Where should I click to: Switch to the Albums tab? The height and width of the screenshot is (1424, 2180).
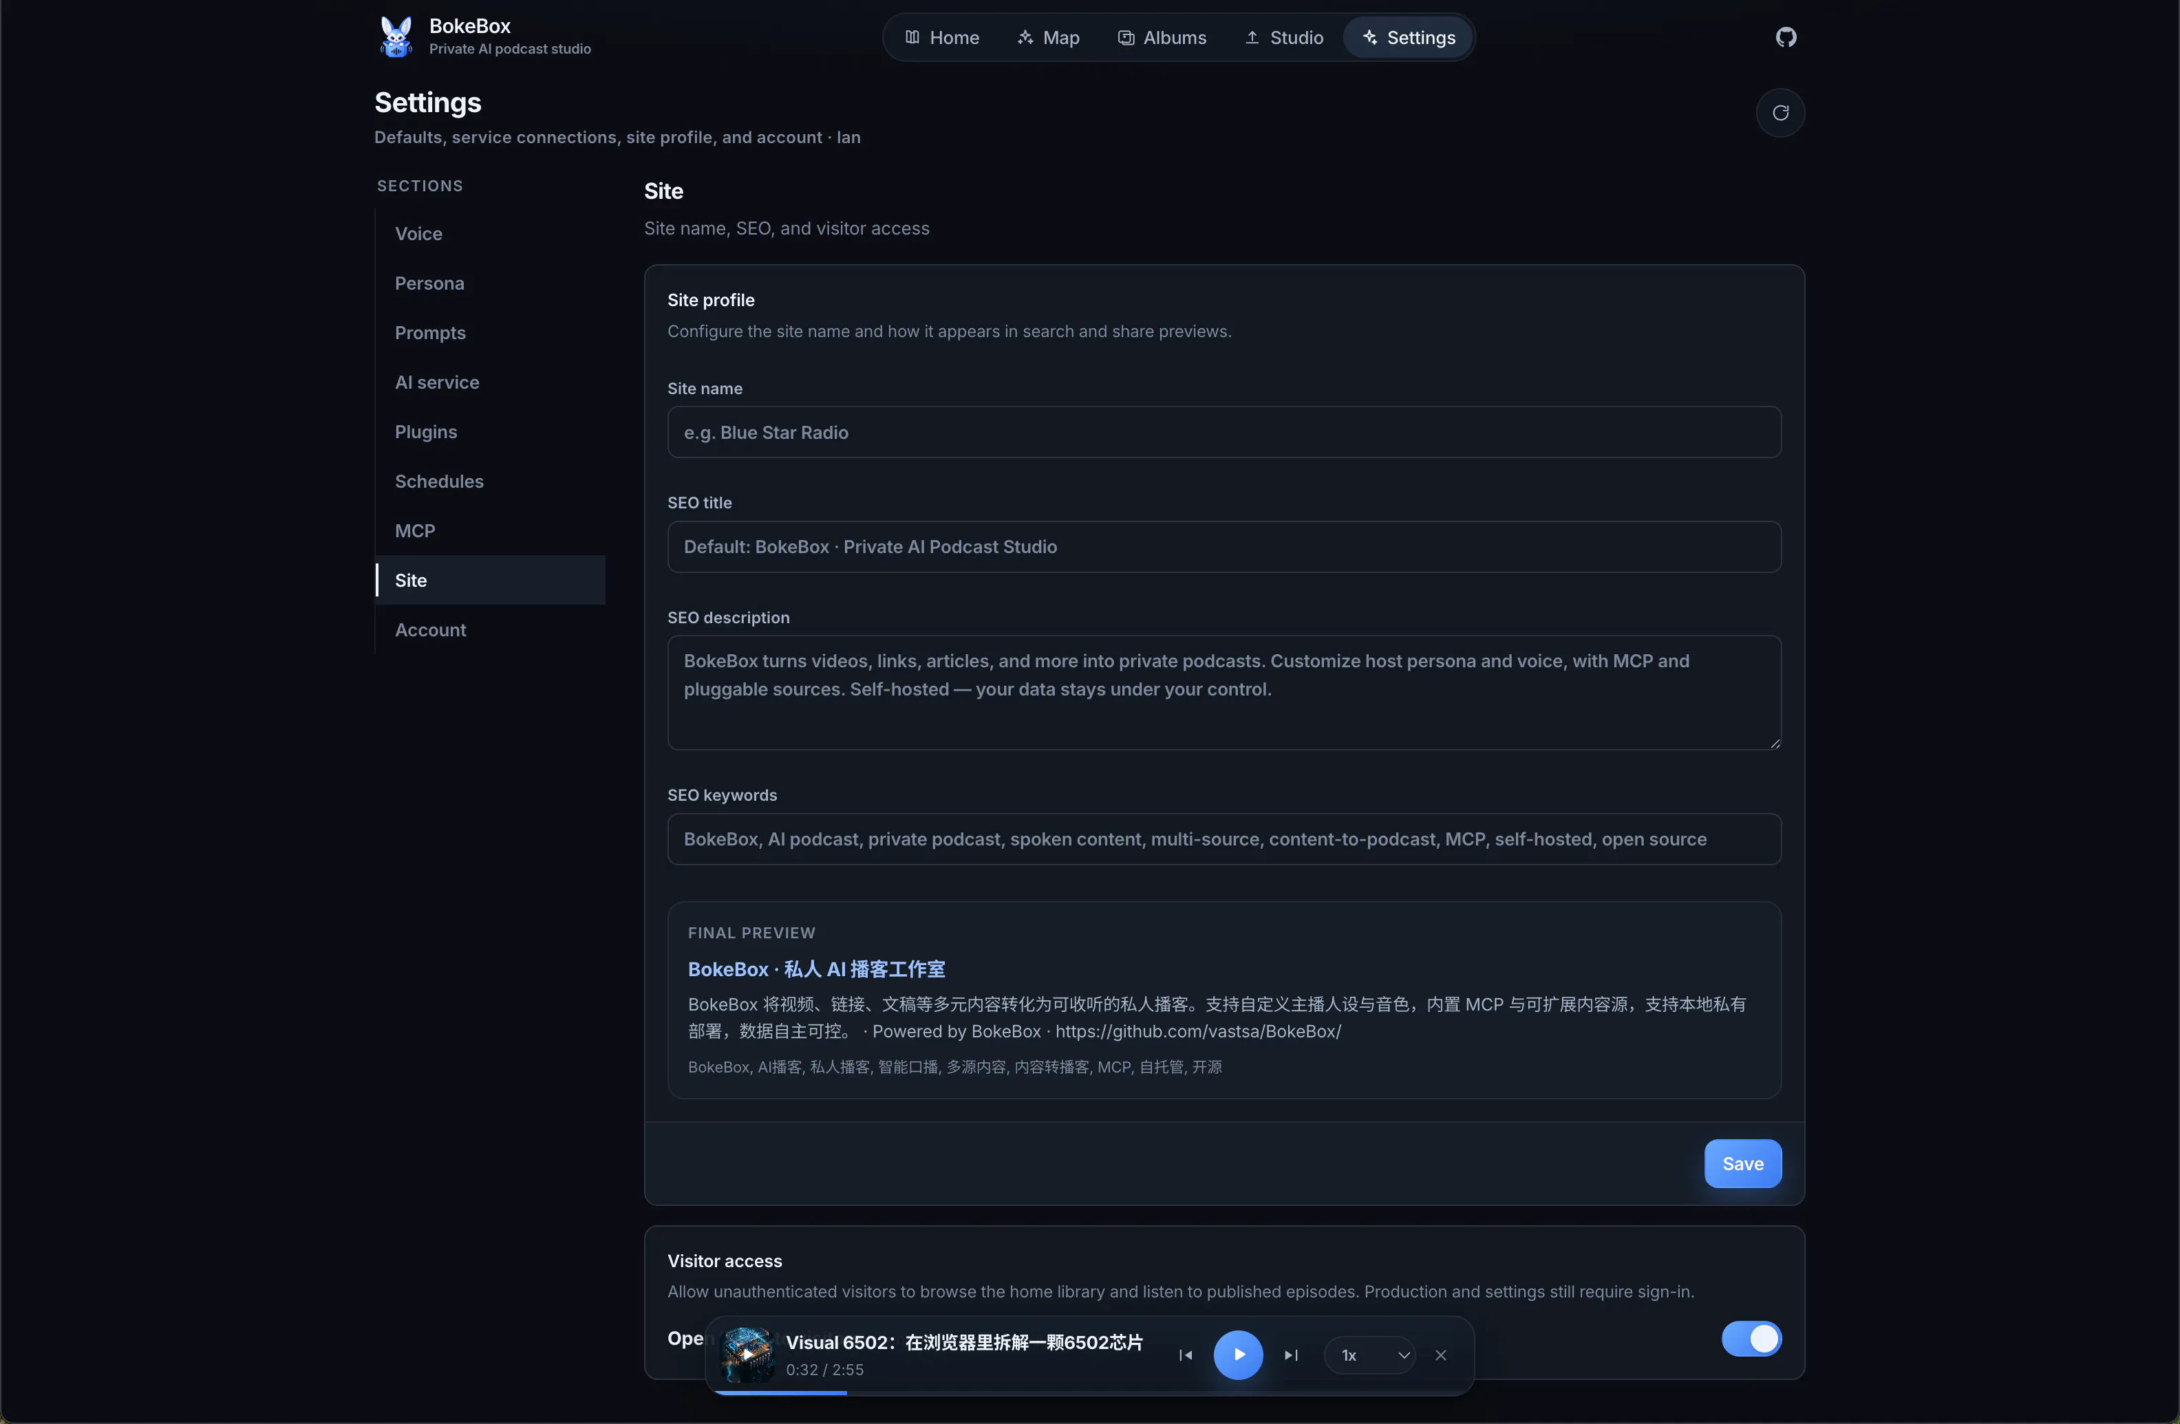[x=1162, y=38]
